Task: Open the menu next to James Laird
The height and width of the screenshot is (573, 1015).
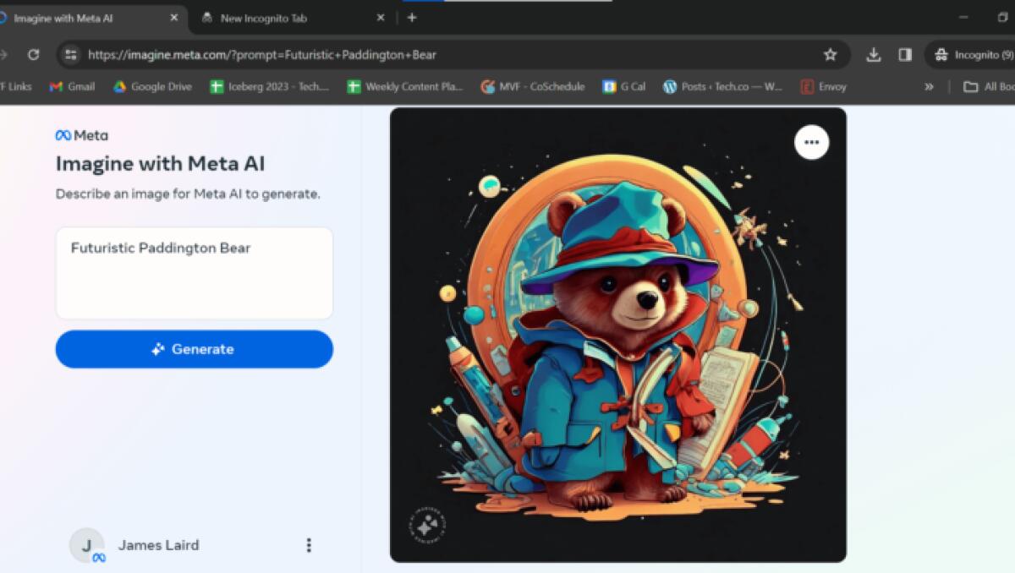Action: click(x=309, y=545)
